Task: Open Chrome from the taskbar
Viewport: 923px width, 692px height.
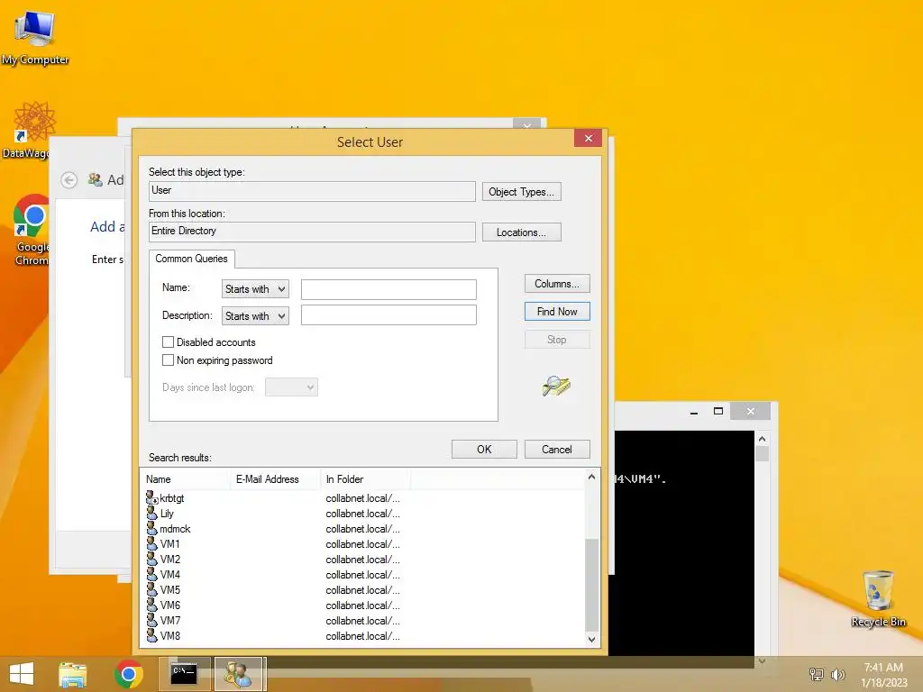Action: tap(128, 674)
